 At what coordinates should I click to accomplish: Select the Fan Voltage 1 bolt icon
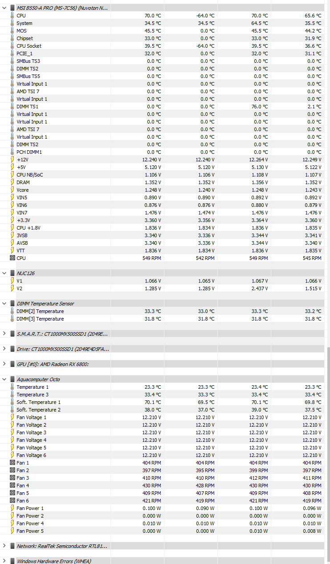[x=12, y=417]
